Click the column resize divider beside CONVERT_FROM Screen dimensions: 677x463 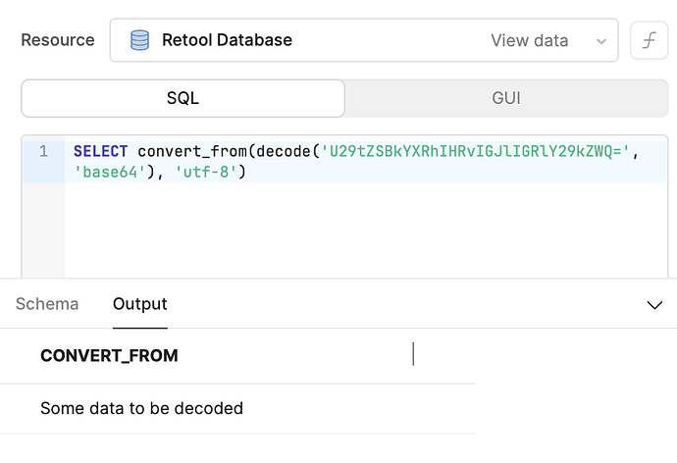[413, 354]
